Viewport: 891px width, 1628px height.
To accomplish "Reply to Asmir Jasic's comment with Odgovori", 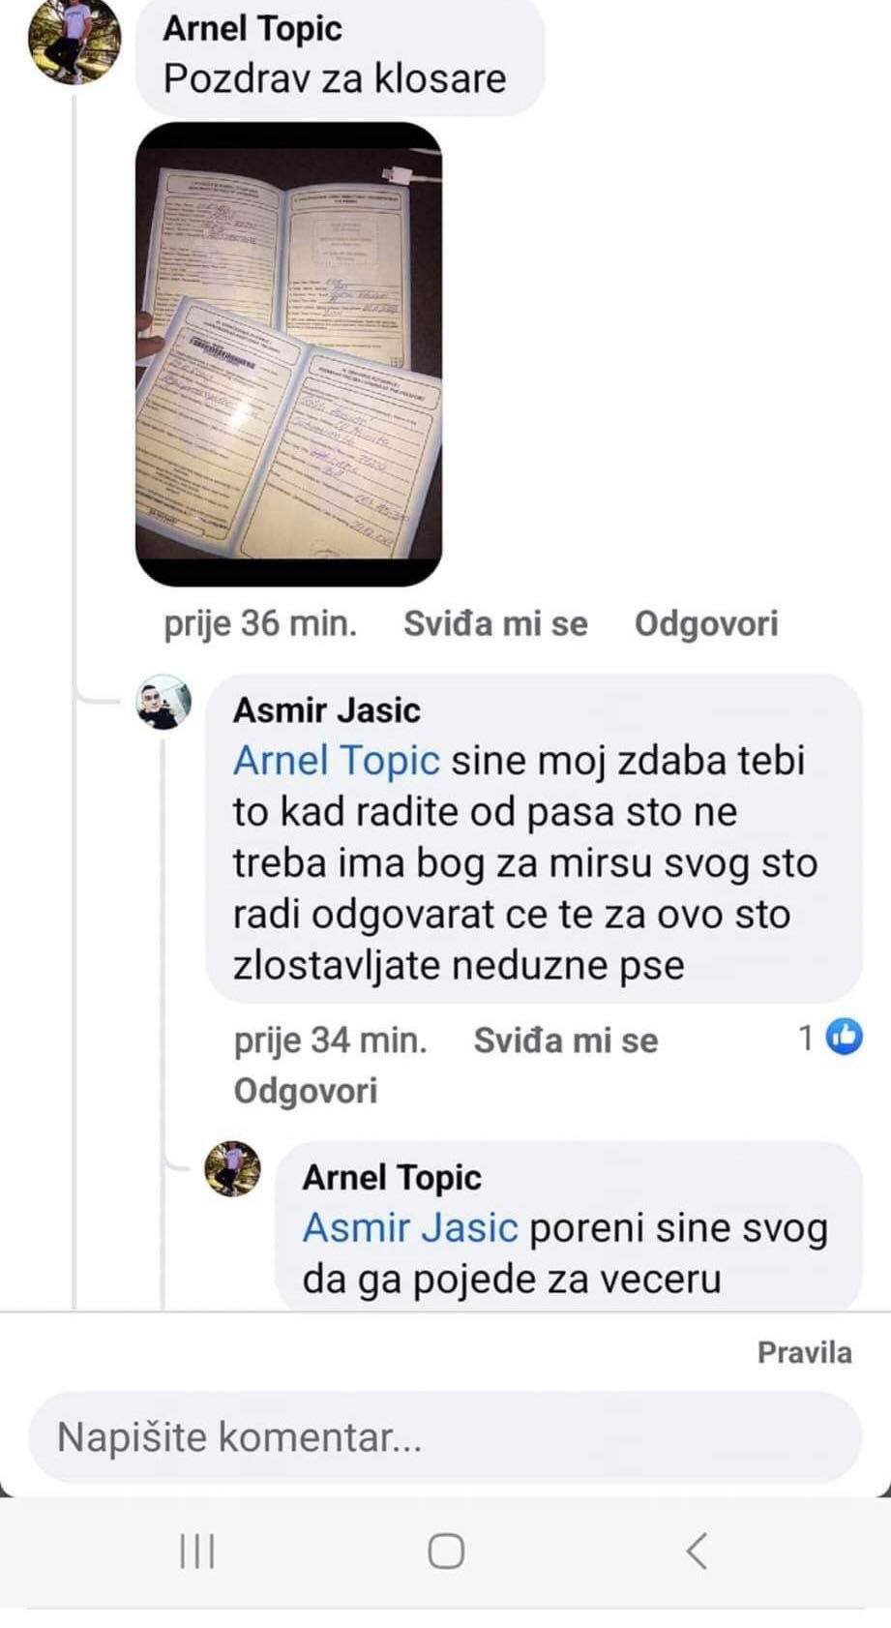I will pyautogui.click(x=306, y=1091).
